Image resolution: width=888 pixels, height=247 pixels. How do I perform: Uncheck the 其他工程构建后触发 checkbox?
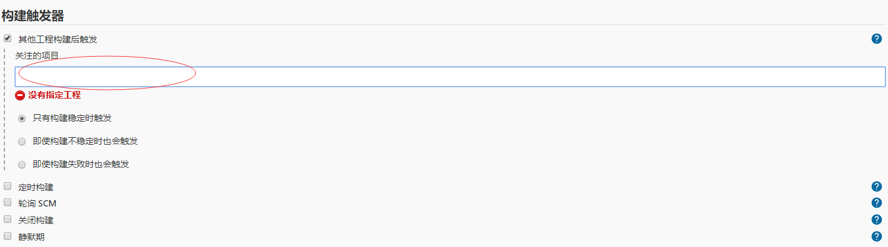(x=7, y=38)
